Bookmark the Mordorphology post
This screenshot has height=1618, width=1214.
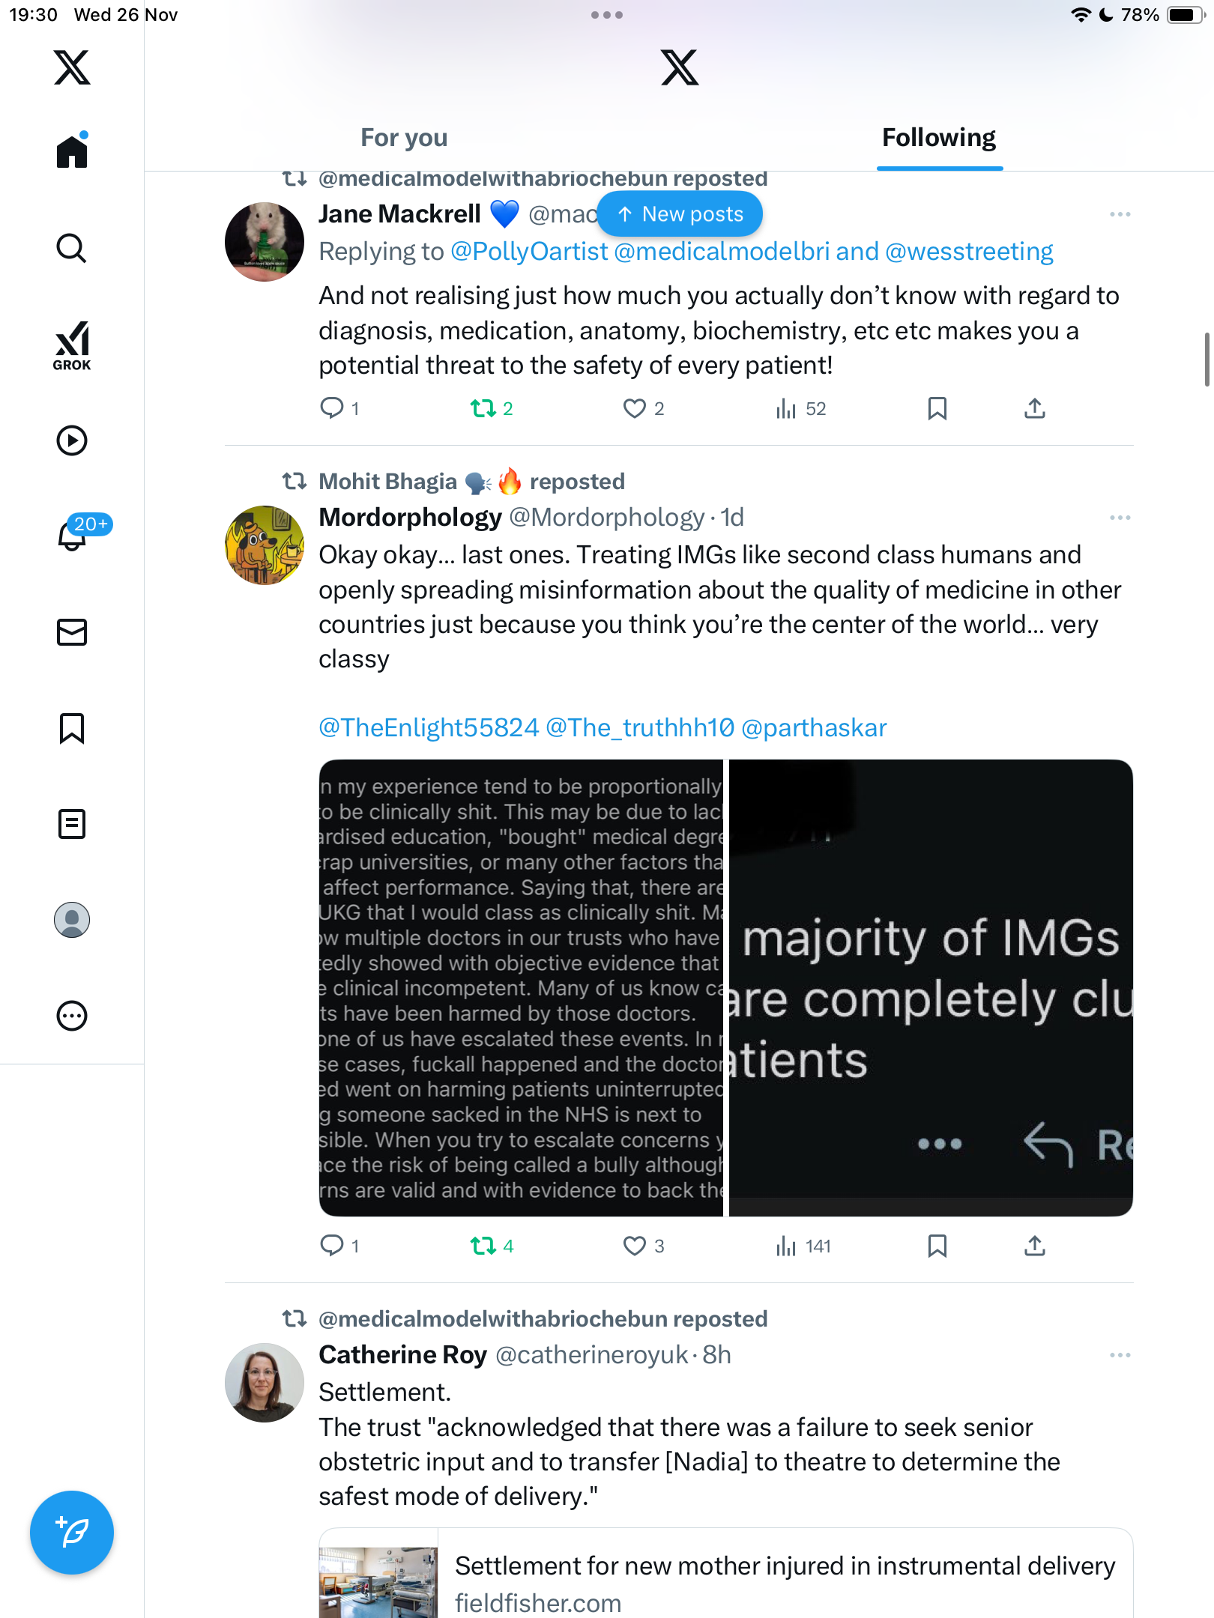(x=937, y=1246)
